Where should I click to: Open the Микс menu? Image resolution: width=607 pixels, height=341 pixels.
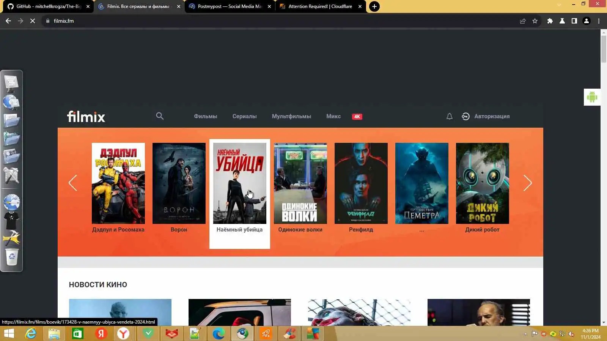[x=333, y=116]
